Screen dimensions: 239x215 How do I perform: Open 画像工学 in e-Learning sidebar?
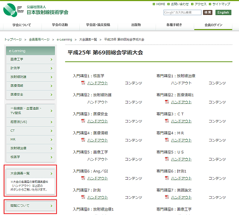(31, 59)
